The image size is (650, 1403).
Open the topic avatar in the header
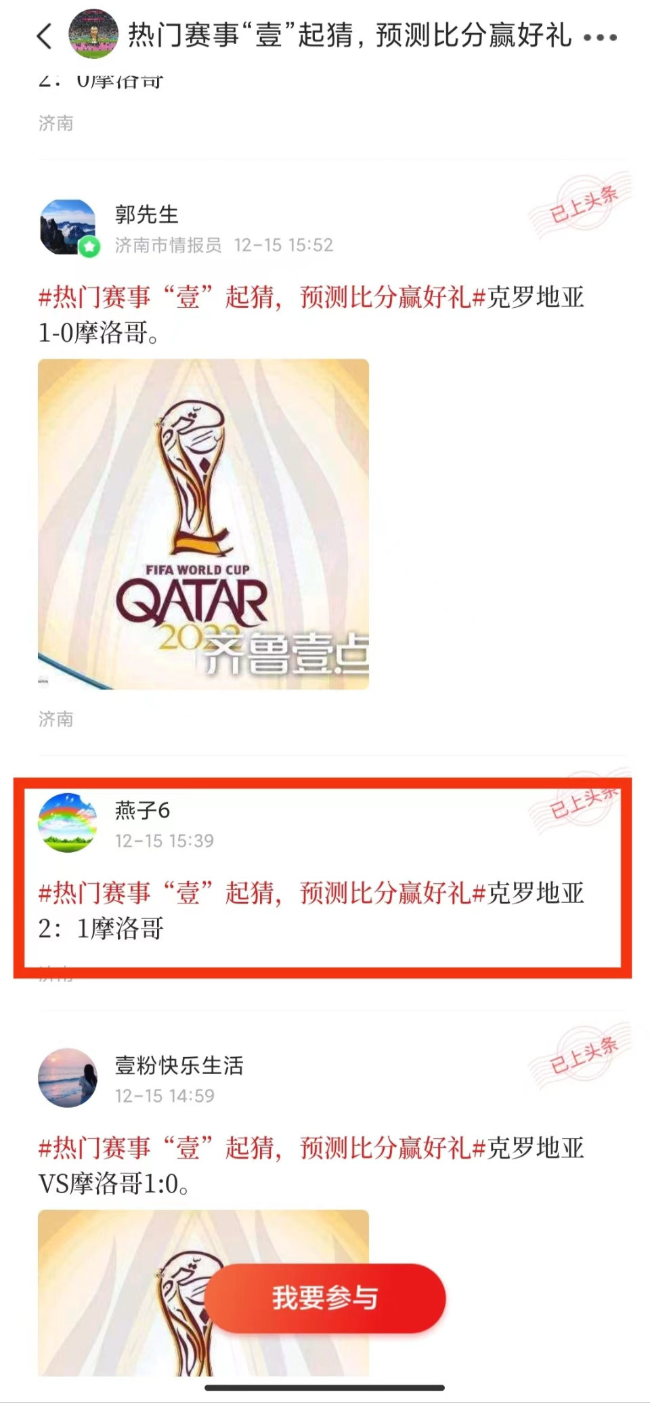tap(93, 35)
